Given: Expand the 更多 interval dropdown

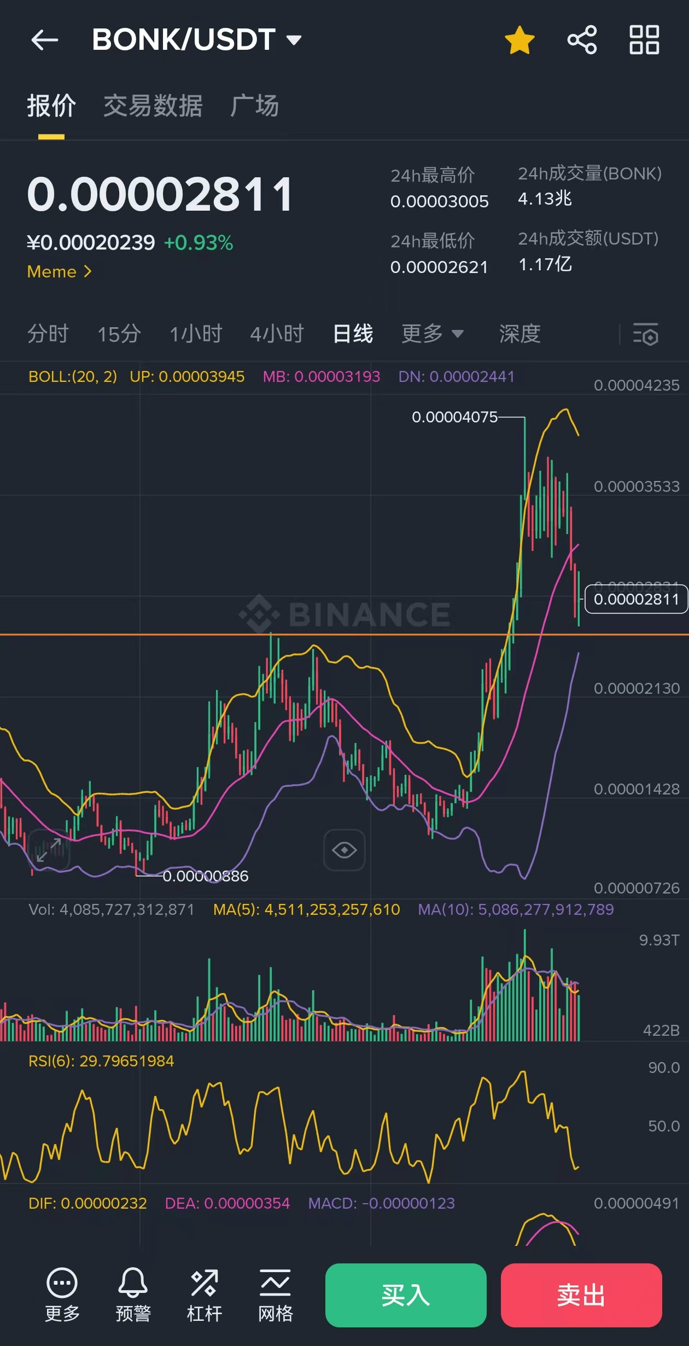Looking at the screenshot, I should 433,334.
